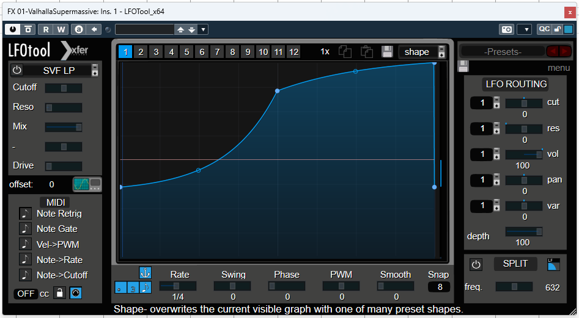The height and width of the screenshot is (318, 579).
Task: Toggle the plugin bypass power button
Action: point(13,29)
